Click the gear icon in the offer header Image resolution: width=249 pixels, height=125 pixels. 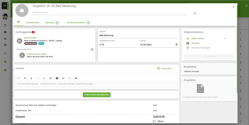pos(195,13)
